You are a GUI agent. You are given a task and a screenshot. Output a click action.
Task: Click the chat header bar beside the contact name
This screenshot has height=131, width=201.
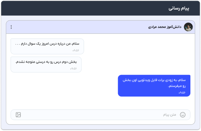(79, 27)
